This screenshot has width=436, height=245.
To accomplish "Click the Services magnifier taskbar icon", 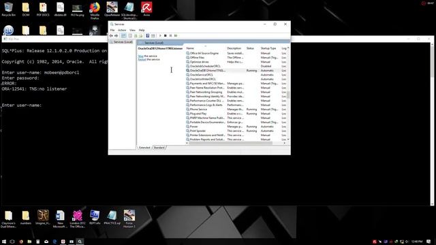I will [x=80, y=242].
